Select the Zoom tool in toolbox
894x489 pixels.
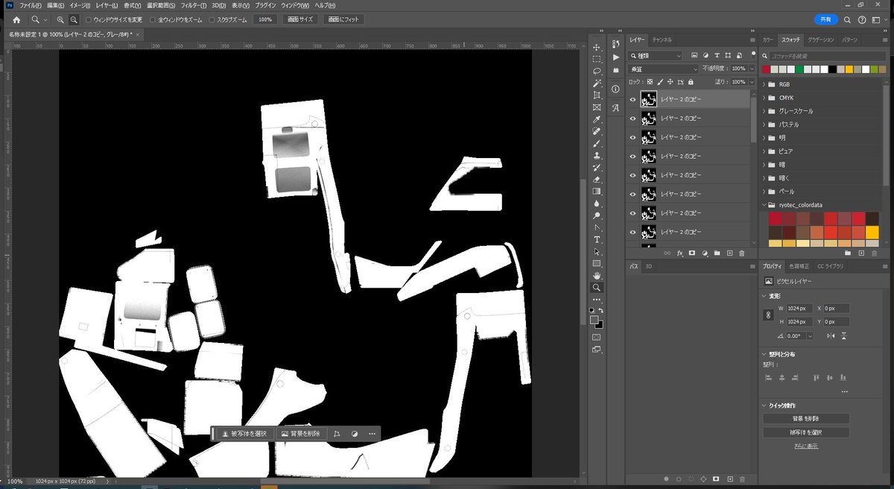[x=597, y=287]
